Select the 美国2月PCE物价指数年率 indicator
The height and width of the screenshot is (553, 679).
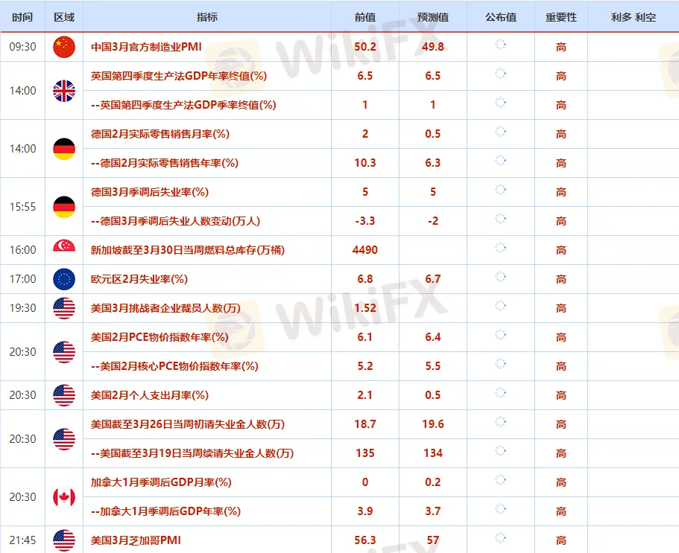coord(160,337)
